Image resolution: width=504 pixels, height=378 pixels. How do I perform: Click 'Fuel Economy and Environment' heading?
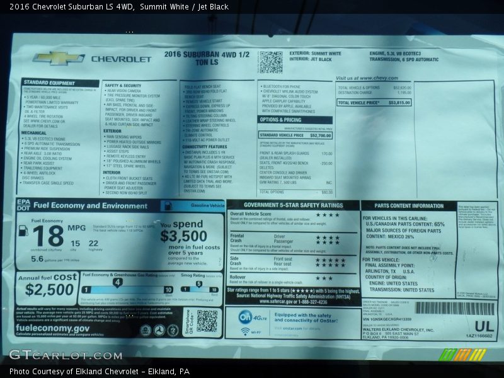90,206
